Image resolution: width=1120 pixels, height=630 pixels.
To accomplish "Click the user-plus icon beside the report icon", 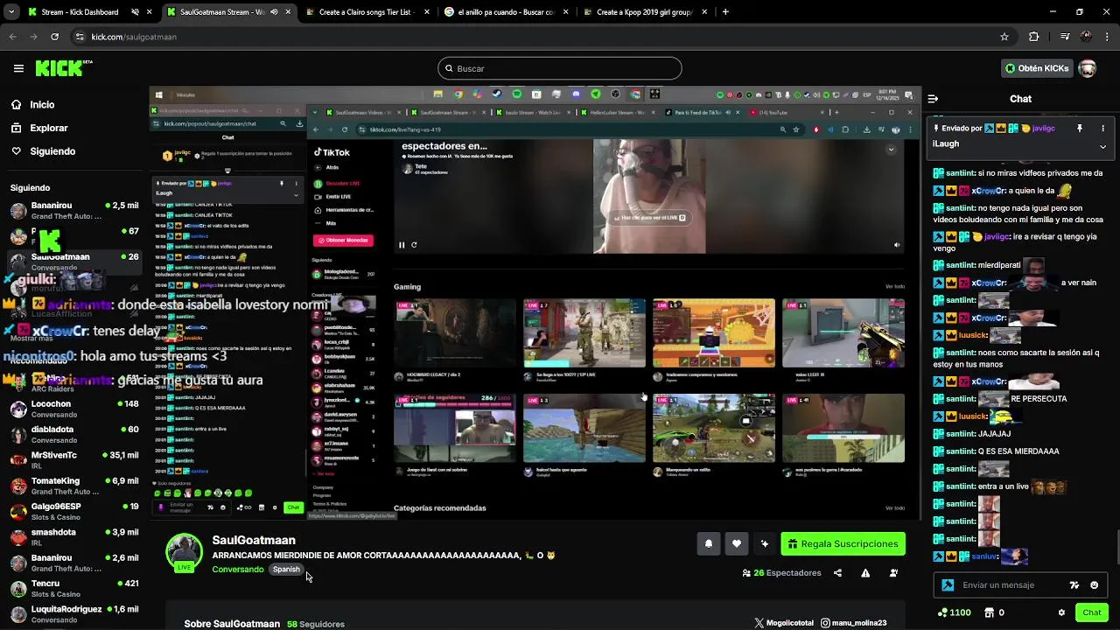I will pyautogui.click(x=893, y=573).
